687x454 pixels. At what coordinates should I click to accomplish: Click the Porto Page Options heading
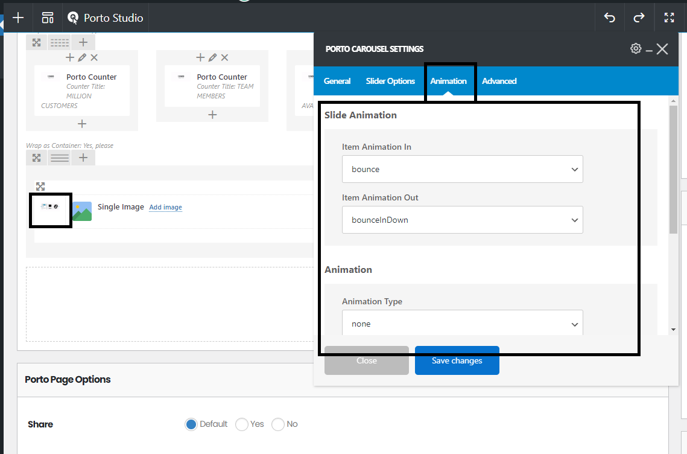coord(68,379)
